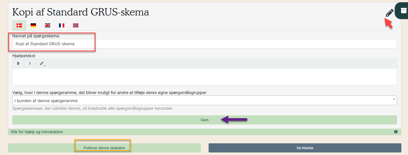
Task: Click 'Publicer denne skabelon' button
Action: 104,148
